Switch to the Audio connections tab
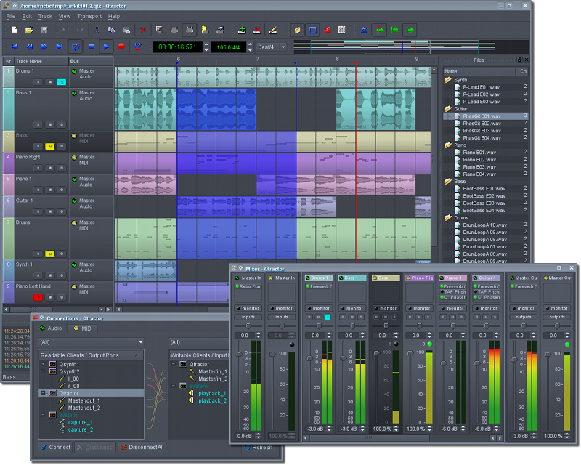 tap(51, 328)
